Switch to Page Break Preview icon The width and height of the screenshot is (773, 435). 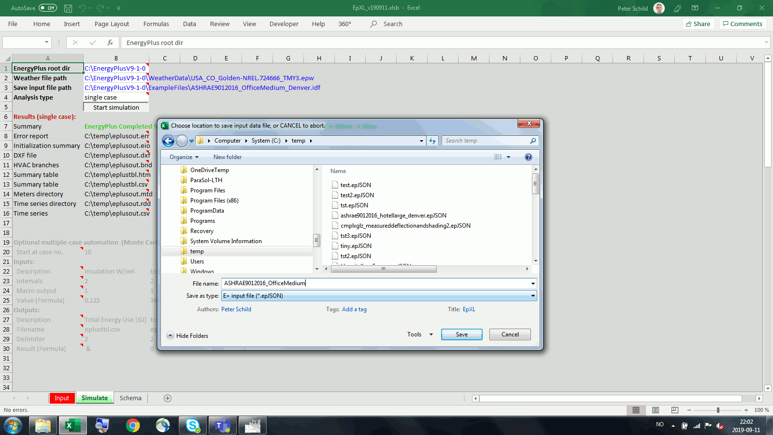click(x=674, y=410)
